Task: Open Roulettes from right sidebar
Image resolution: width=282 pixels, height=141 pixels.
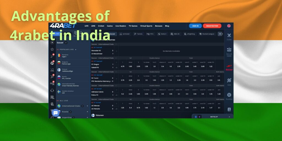Action: tap(229, 96)
